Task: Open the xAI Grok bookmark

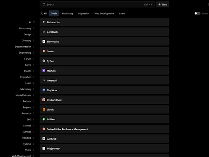Action: (x=104, y=139)
